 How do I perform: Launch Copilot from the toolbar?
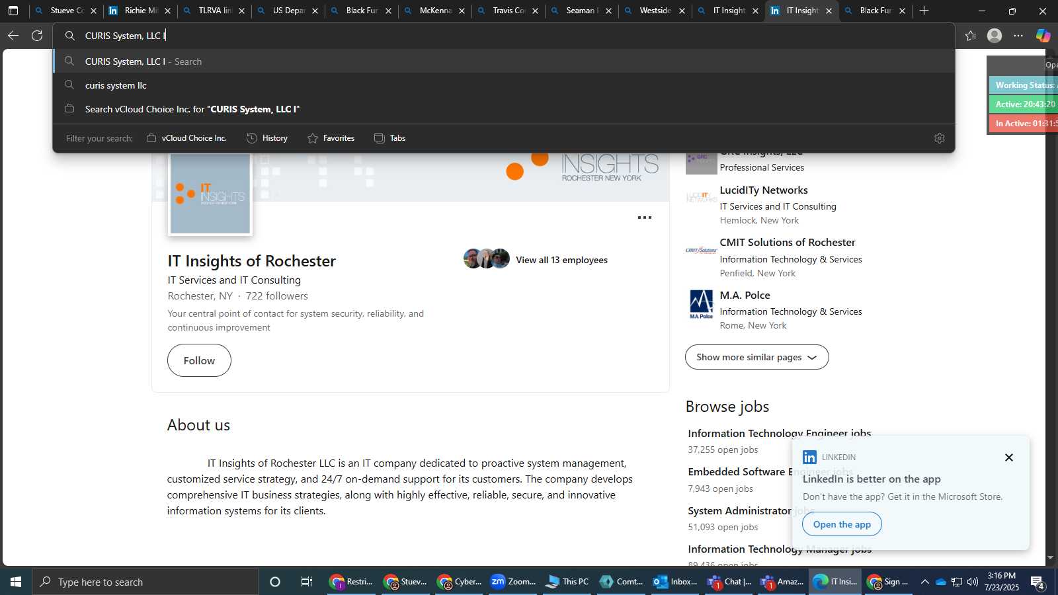click(x=1043, y=36)
